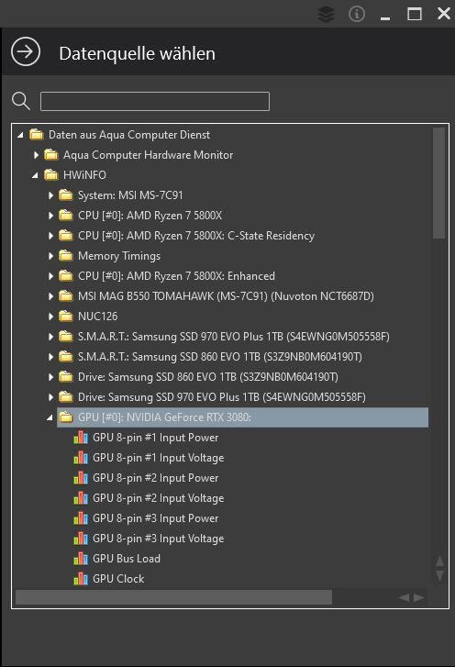The width and height of the screenshot is (455, 667).
Task: Click the scroll up arrow
Action: 439,561
